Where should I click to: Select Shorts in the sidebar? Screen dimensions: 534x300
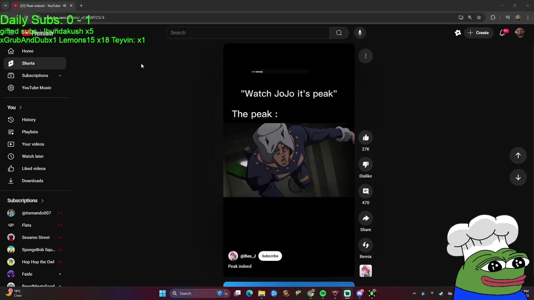pyautogui.click(x=35, y=63)
